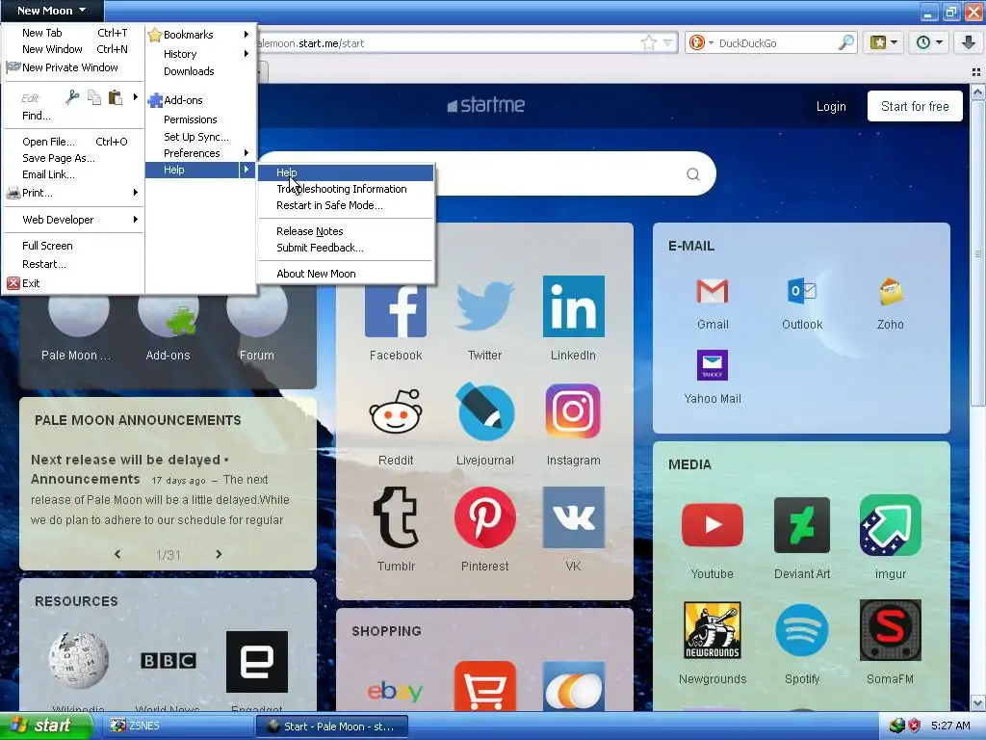This screenshot has height=740, width=986.
Task: Open the Engadget icon
Action: (x=256, y=662)
